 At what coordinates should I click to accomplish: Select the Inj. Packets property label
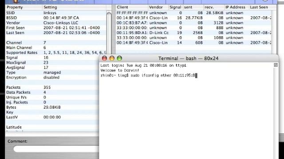[17, 102]
